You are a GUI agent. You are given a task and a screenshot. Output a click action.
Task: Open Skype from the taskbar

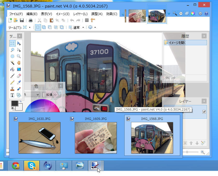pyautogui.click(x=32, y=166)
